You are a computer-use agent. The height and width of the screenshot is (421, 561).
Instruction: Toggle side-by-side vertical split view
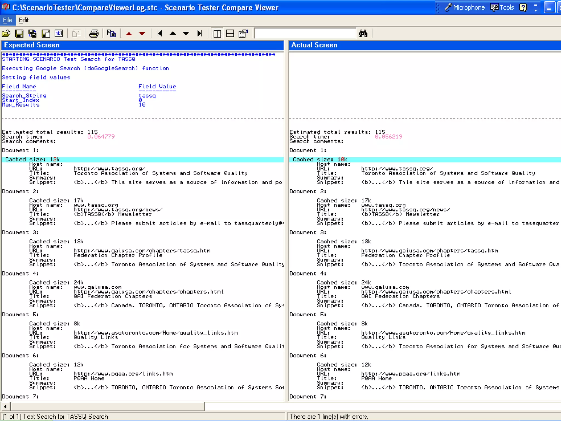pos(217,33)
